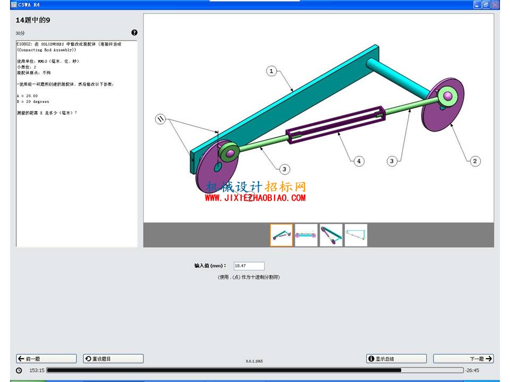
Task: Click balloon 1 on the assembly image
Action: click(x=271, y=71)
